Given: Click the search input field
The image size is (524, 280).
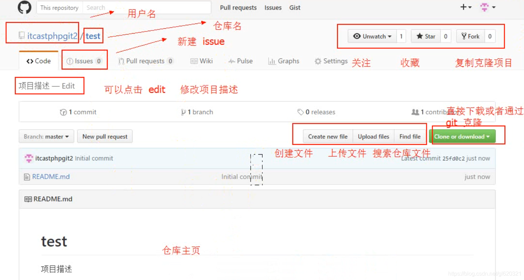Looking at the screenshot, I should (x=147, y=8).
